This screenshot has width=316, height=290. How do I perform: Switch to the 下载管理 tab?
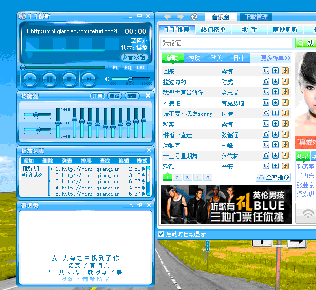256,17
